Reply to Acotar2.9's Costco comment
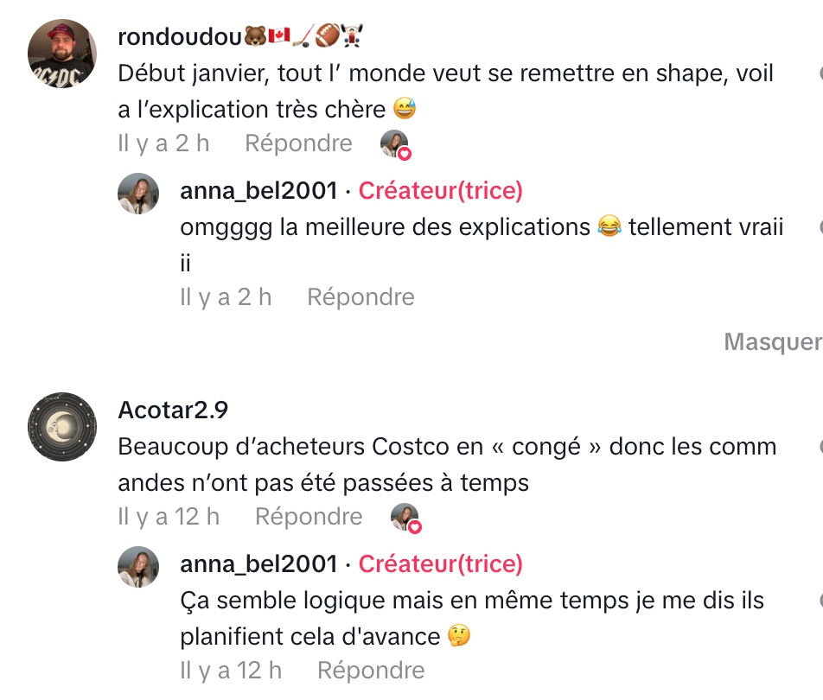This screenshot has height=700, width=823. click(309, 517)
